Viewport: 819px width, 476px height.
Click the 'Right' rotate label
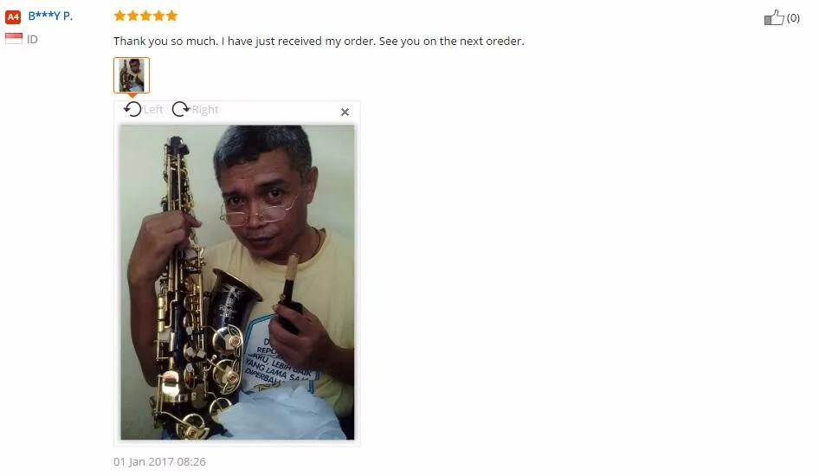pyautogui.click(x=204, y=110)
